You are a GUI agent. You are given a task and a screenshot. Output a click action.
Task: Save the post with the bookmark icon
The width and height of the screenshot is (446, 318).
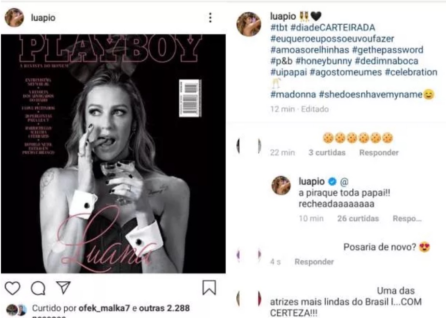pos(209,288)
